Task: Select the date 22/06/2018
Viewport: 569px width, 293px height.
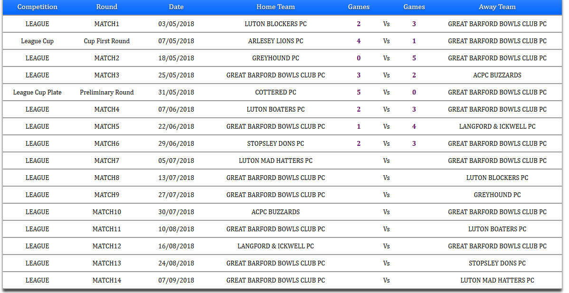Action: pyautogui.click(x=176, y=126)
